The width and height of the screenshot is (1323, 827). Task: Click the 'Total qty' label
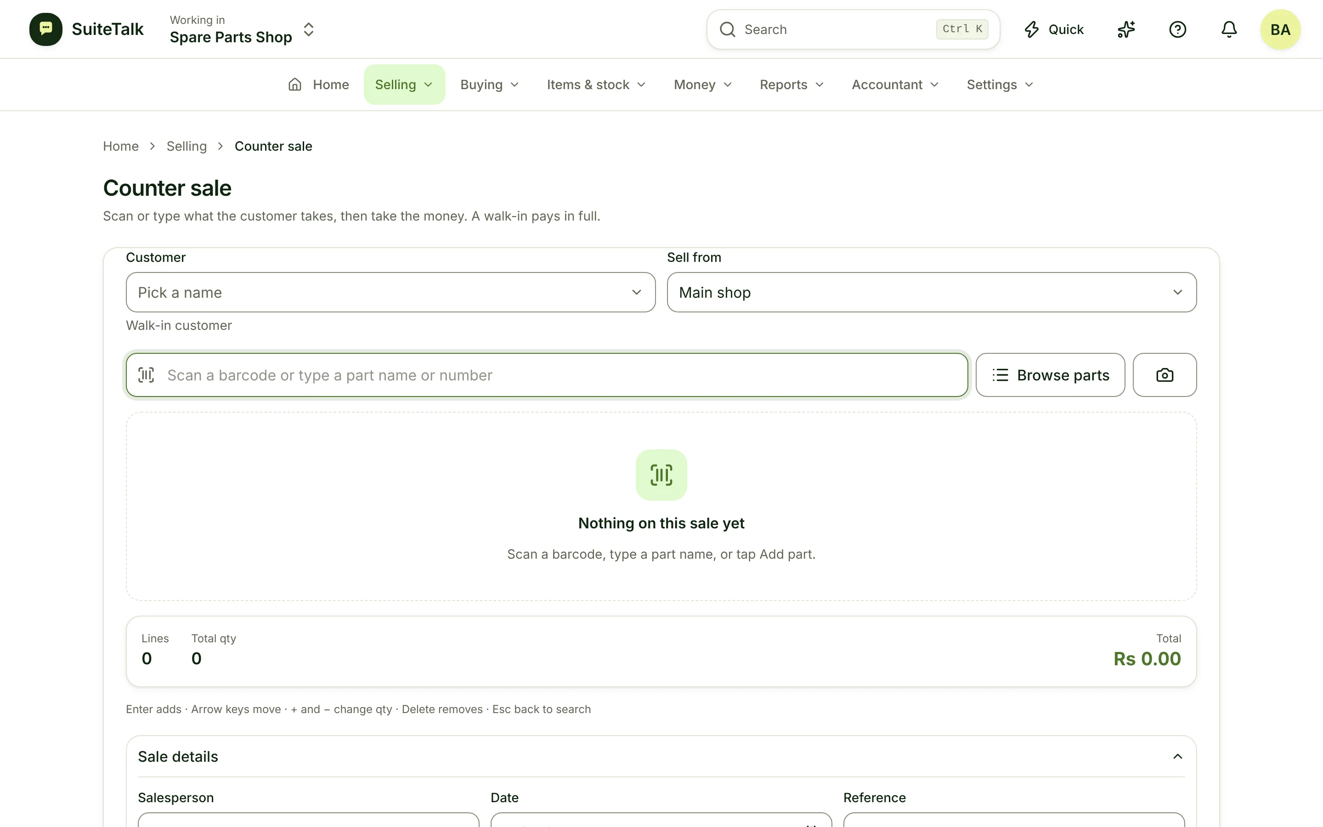coord(214,638)
